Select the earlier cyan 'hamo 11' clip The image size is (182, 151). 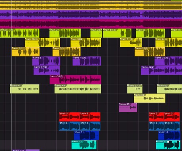point(84,145)
